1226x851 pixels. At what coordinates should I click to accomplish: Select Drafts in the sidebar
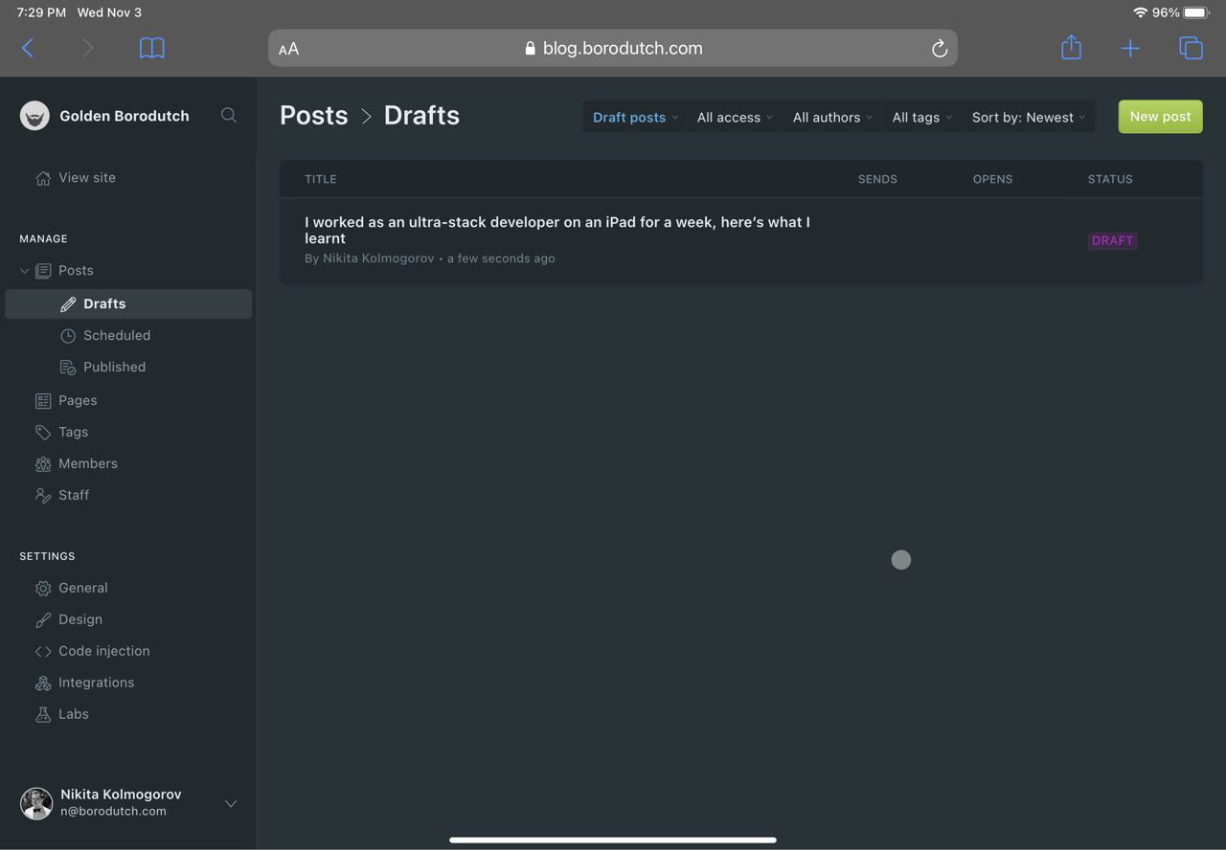[128, 304]
